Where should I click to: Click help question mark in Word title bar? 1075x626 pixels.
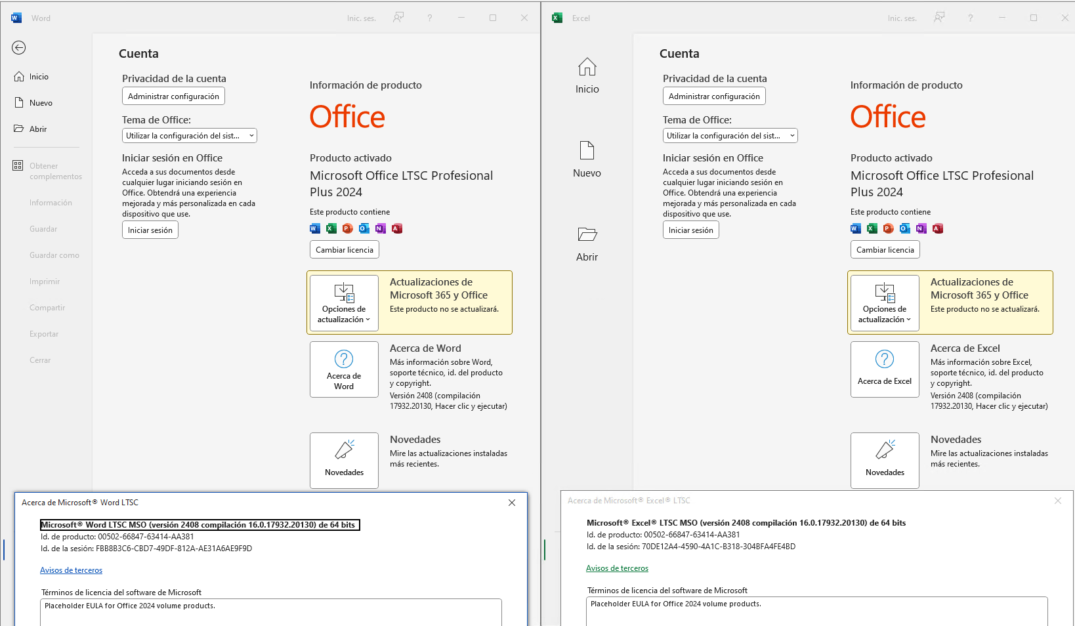[x=430, y=18]
